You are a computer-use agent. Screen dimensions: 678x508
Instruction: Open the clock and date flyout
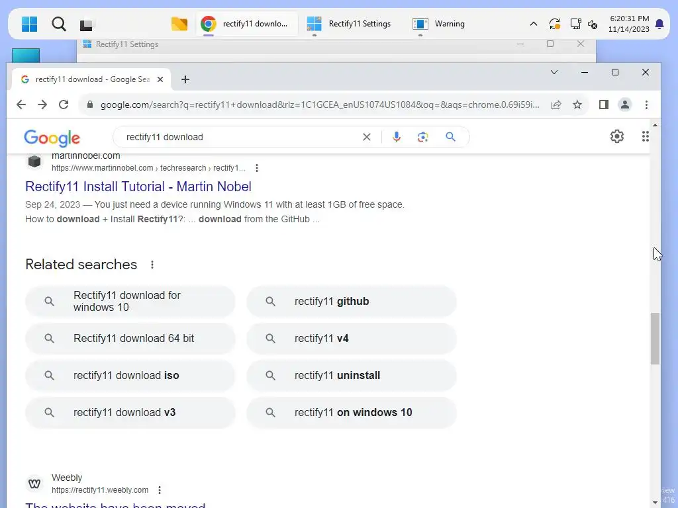tap(629, 24)
